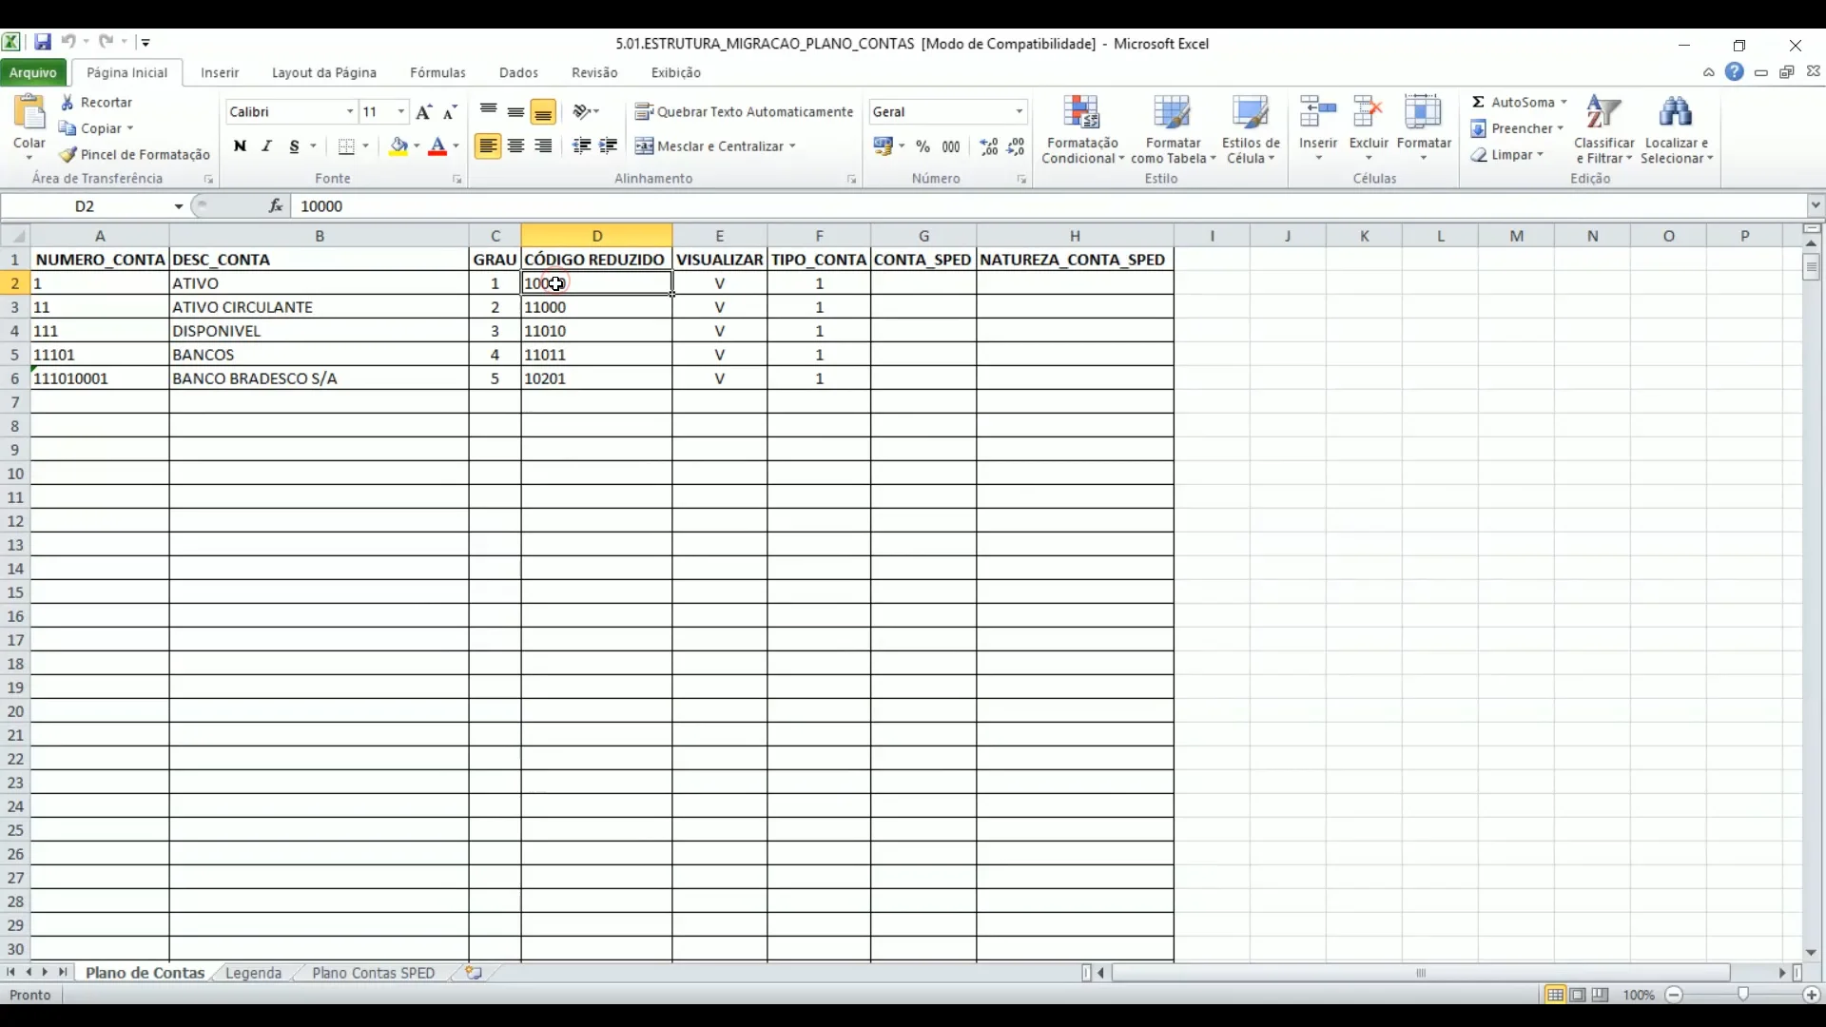This screenshot has height=1027, width=1826.
Task: Increase font size with large A icon
Action: click(424, 112)
